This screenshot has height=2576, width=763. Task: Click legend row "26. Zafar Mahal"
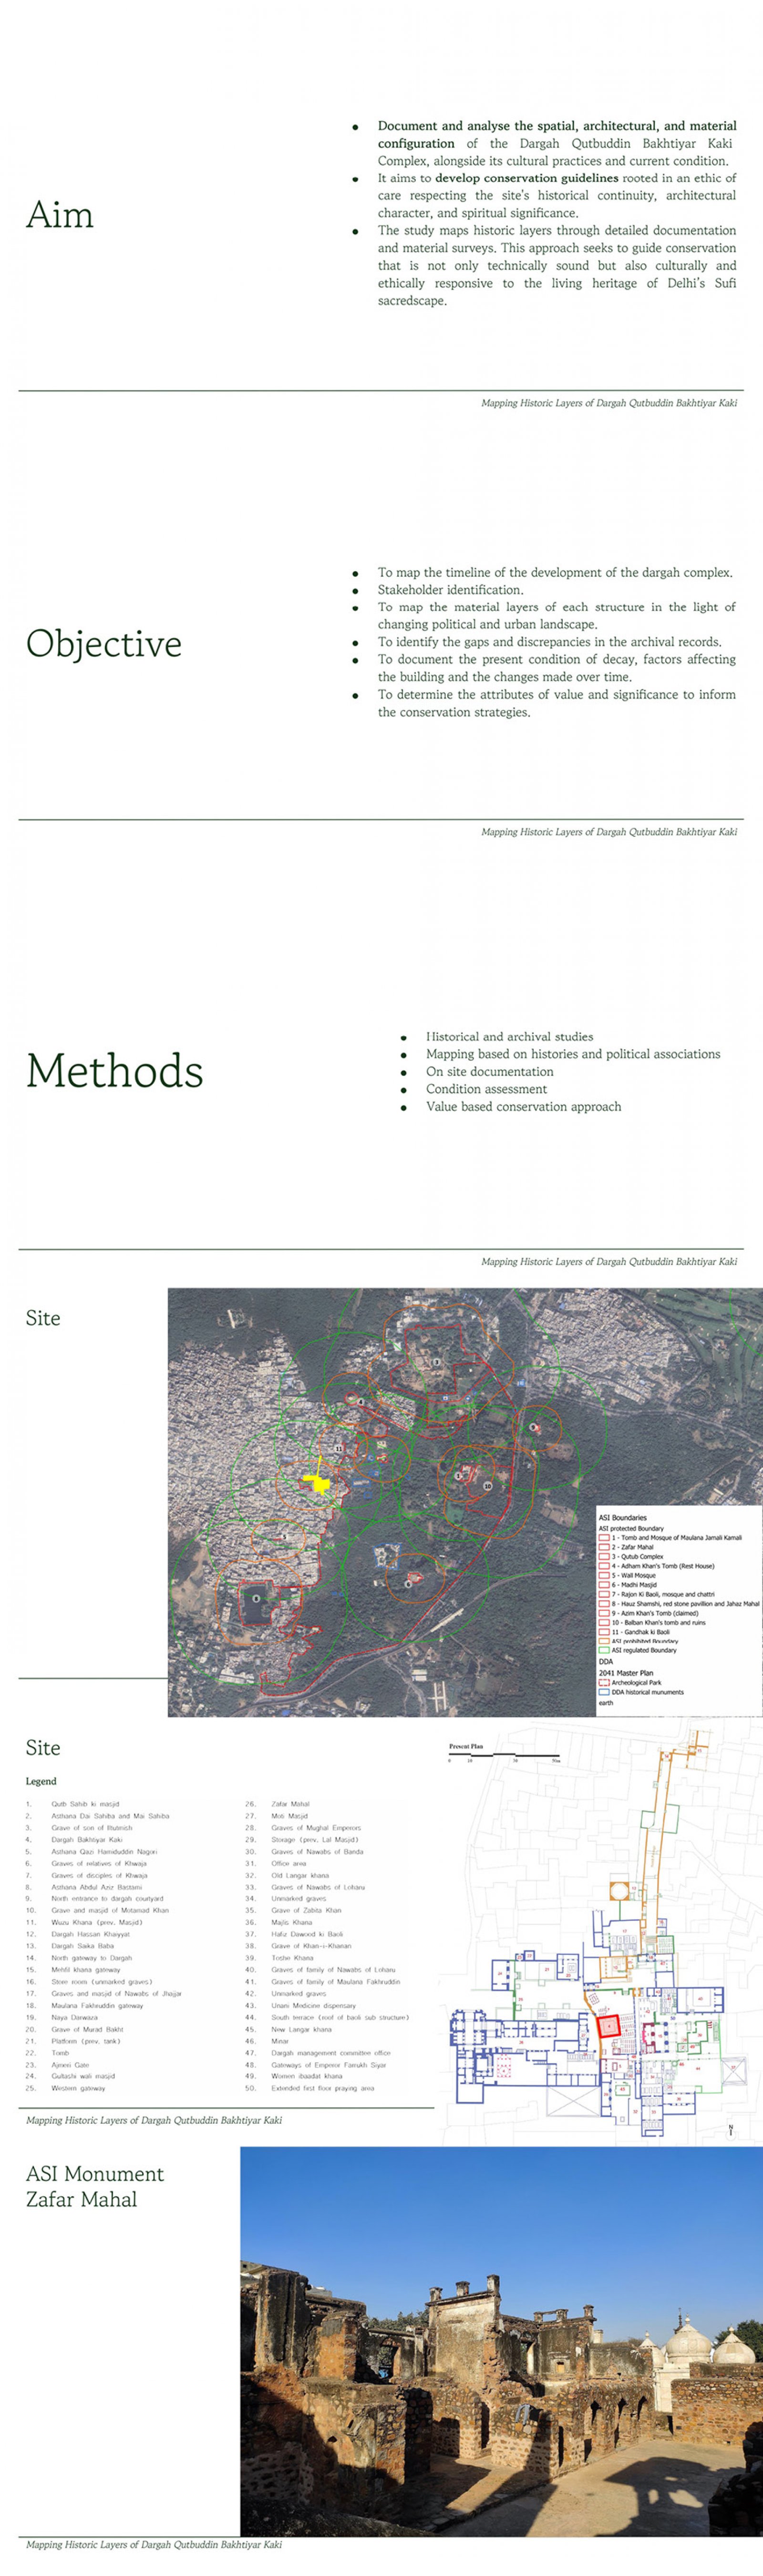tap(278, 1804)
